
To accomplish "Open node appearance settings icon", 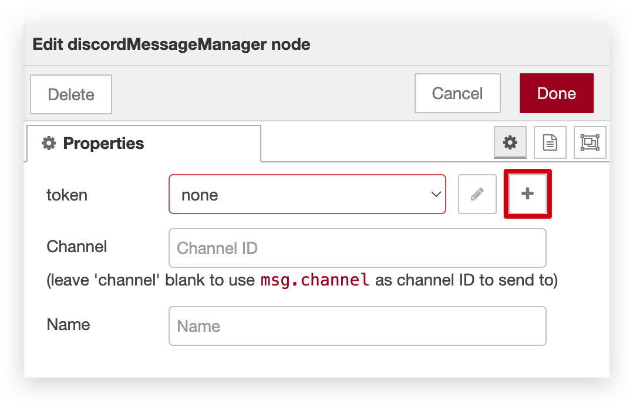I will pyautogui.click(x=590, y=142).
